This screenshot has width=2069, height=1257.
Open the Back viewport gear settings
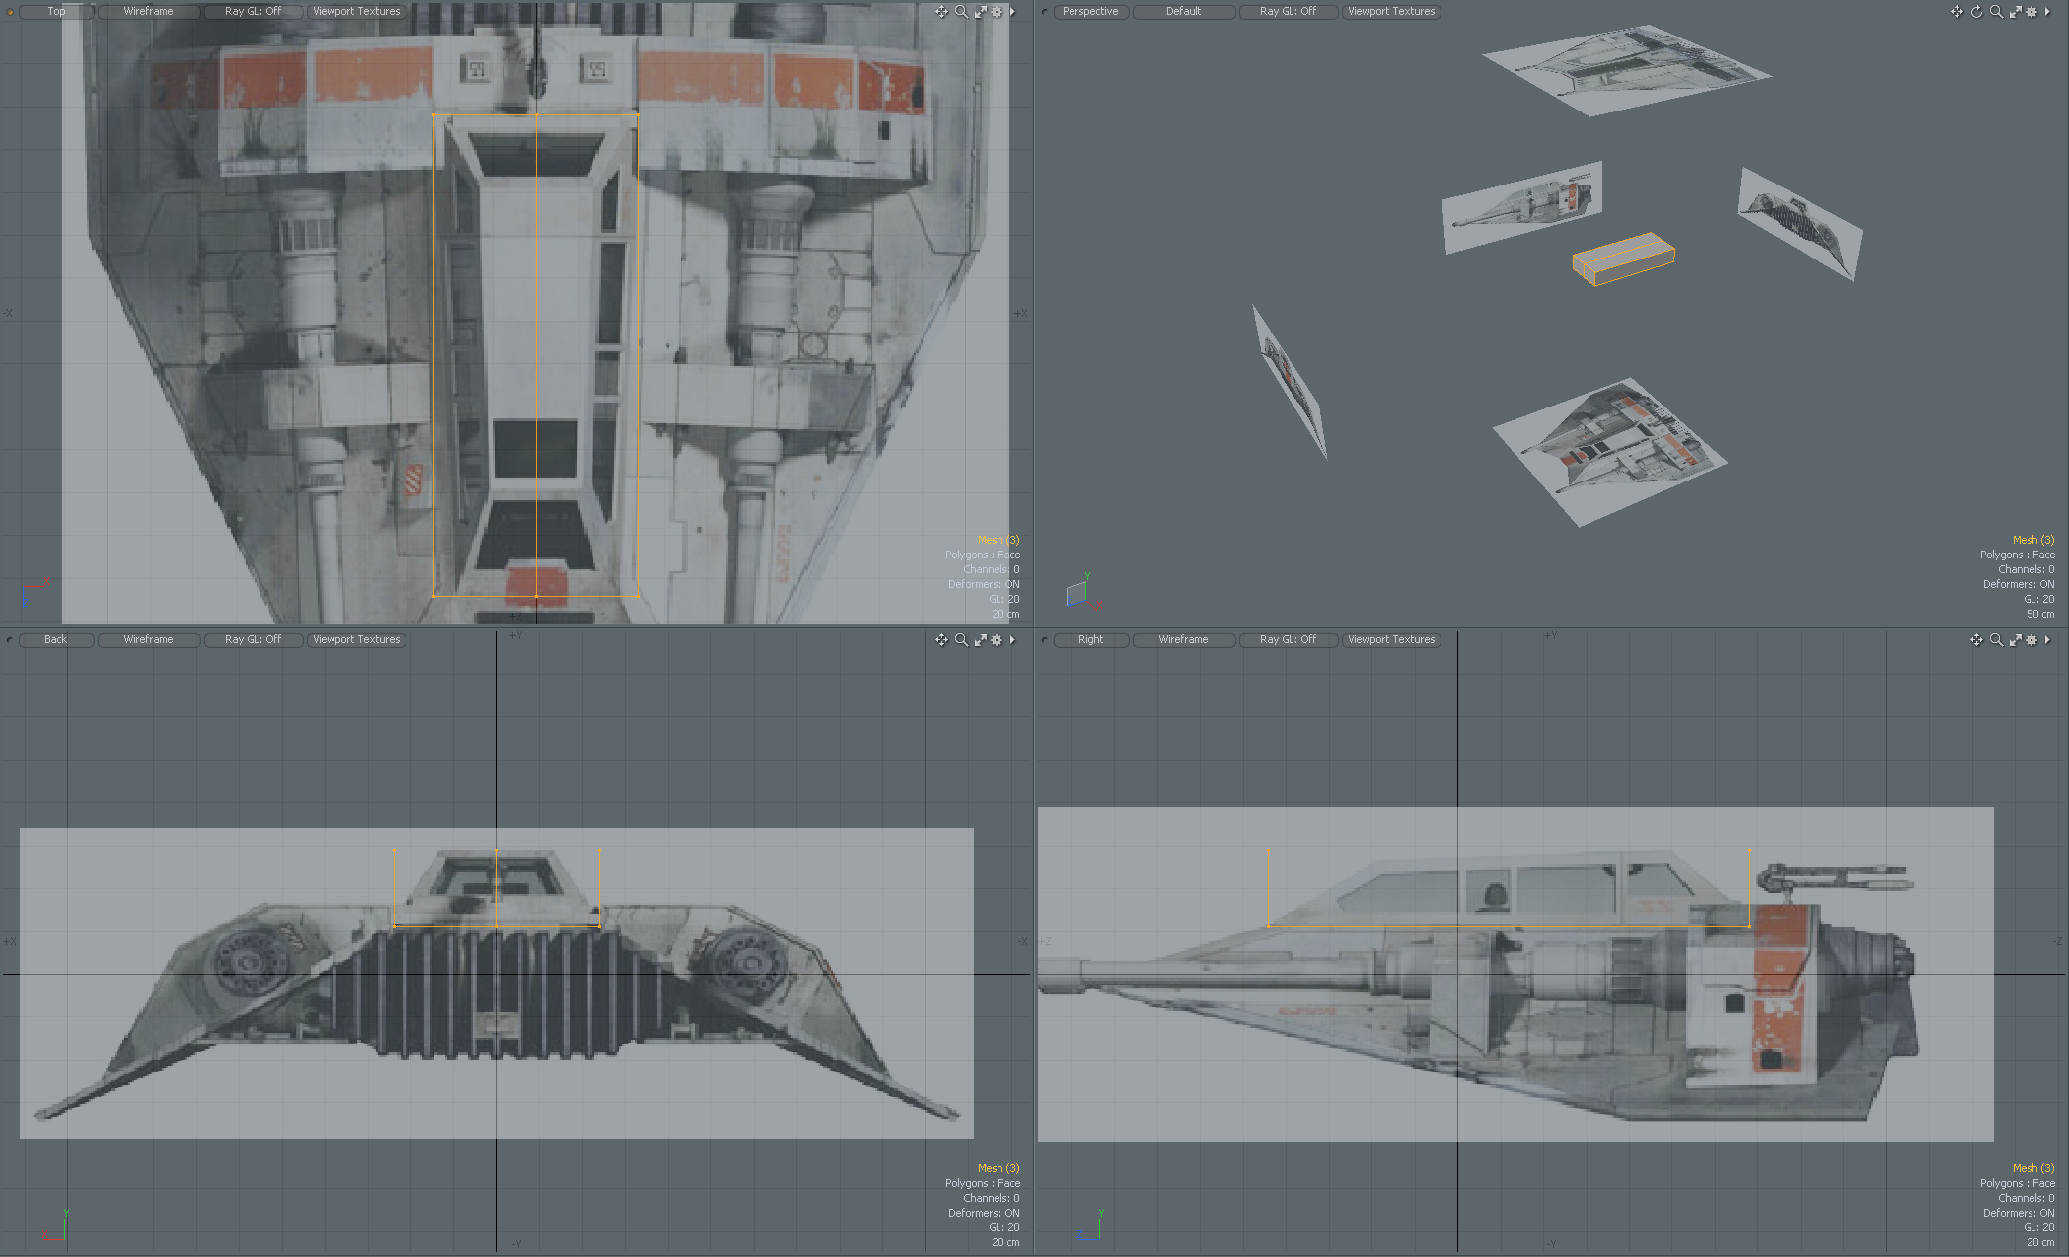tap(997, 640)
